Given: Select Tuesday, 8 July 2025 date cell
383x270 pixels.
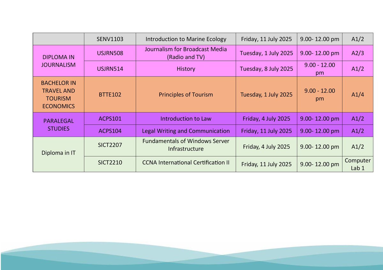Looking at the screenshot, I should pyautogui.click(x=266, y=69).
